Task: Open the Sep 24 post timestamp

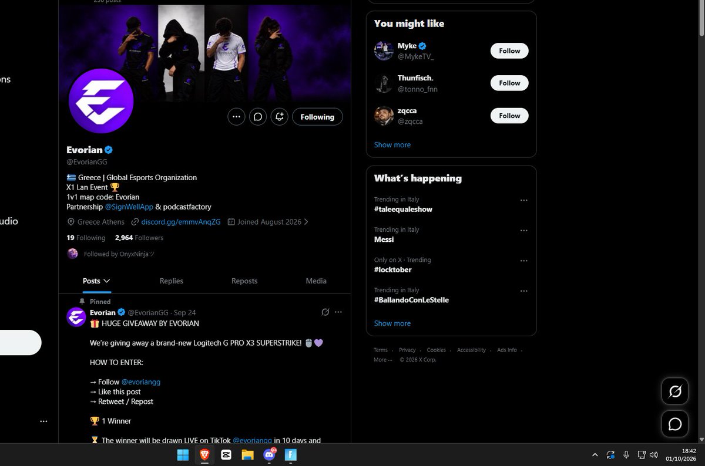Action: 185,313
